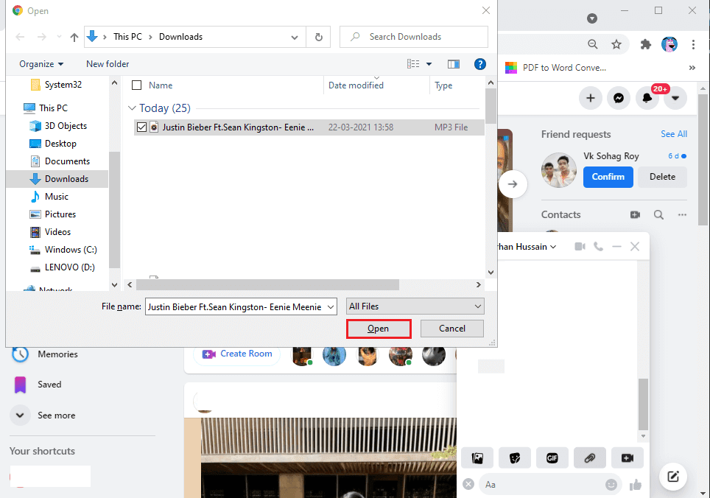Send a GIF in the Messenger chat

pyautogui.click(x=552, y=457)
